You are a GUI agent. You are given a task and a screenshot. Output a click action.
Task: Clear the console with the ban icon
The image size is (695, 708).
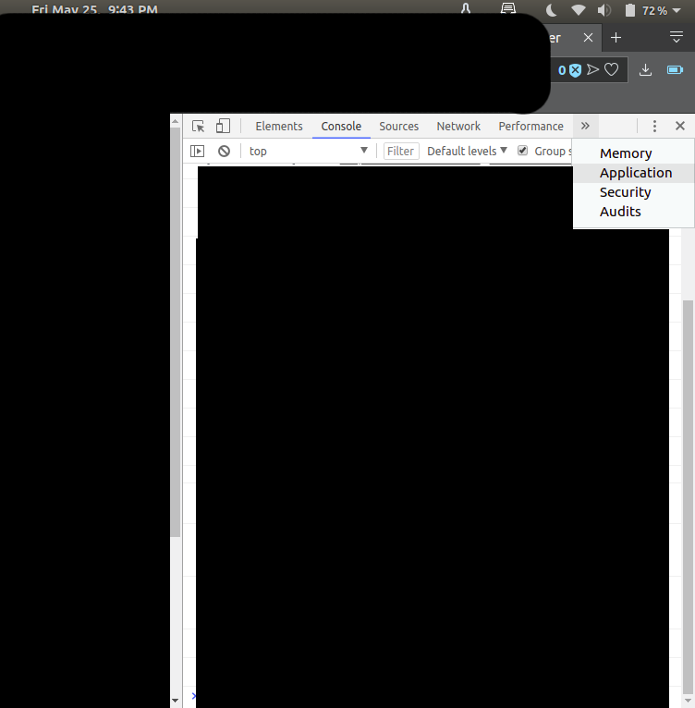tap(224, 151)
